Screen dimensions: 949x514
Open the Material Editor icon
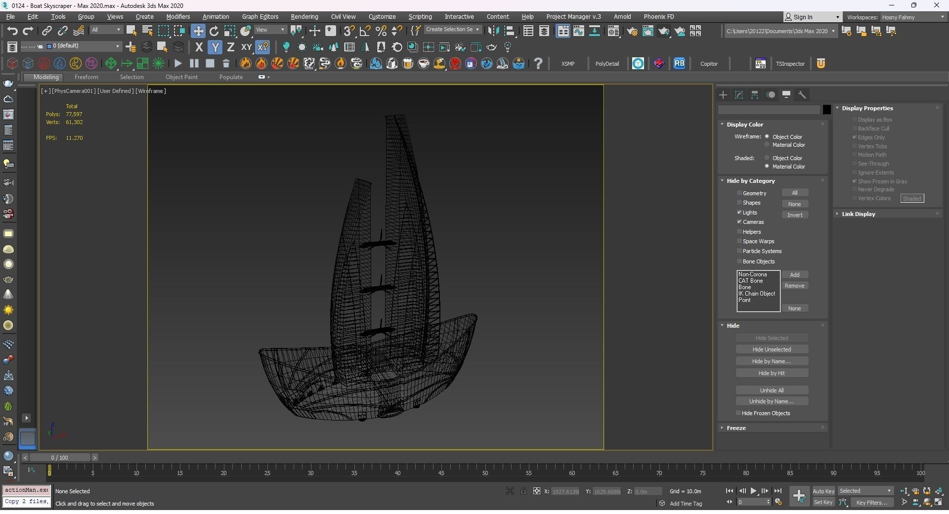[x=613, y=31]
